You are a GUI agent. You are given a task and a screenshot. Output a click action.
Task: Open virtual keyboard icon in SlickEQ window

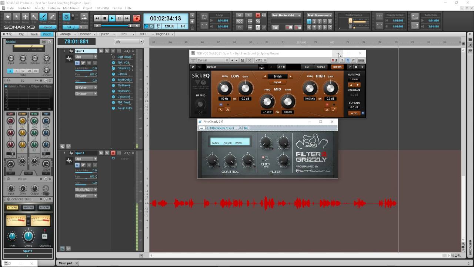361,60
